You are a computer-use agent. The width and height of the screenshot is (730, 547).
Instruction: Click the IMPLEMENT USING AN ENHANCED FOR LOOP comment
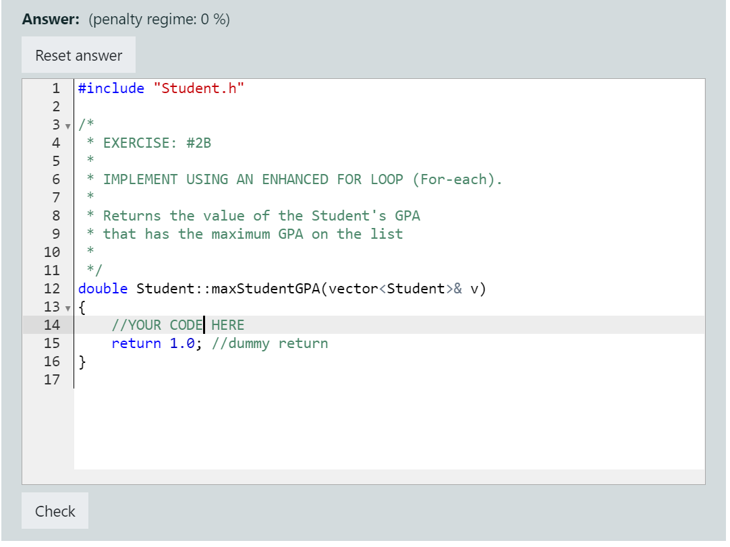pos(290,179)
